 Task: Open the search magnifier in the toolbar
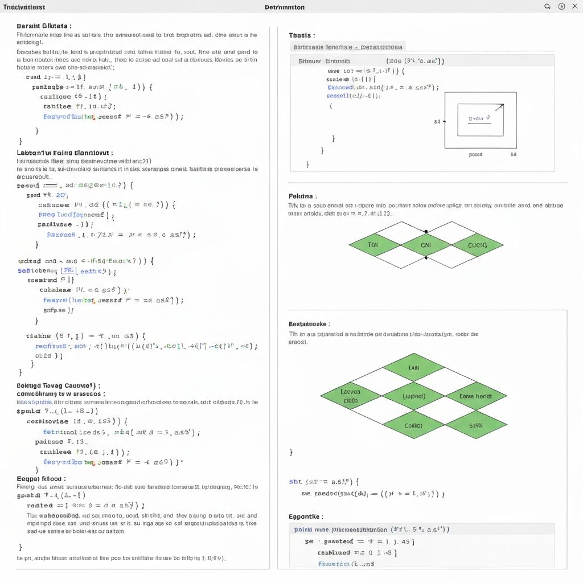pos(547,6)
